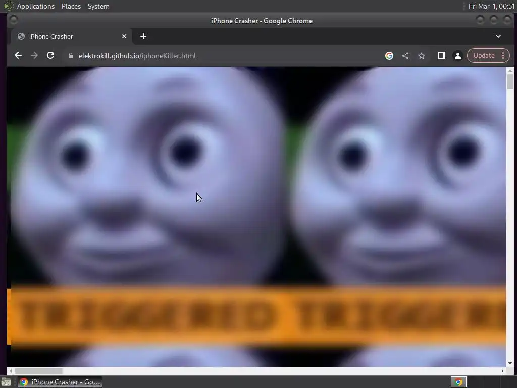Click the scroll right arrow
Screen dimensions: 517x388
(x=502, y=371)
